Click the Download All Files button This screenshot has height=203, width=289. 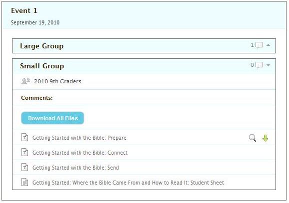click(52, 118)
